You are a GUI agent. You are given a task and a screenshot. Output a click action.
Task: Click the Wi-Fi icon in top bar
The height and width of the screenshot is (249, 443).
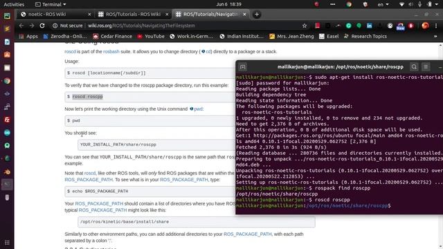401,4
